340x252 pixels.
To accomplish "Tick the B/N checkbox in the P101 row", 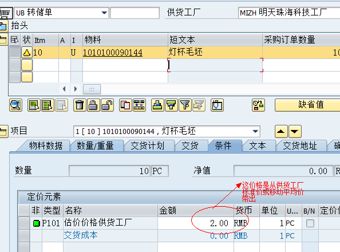I will [310, 223].
